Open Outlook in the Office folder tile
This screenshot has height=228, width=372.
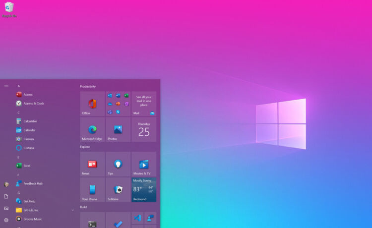[110, 96]
